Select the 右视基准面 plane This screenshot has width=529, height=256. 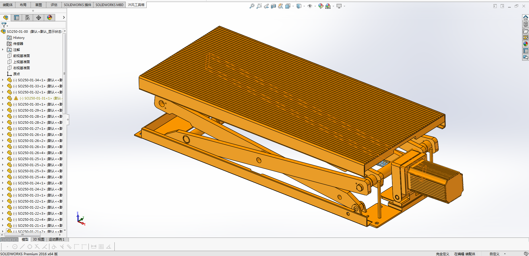click(22, 68)
